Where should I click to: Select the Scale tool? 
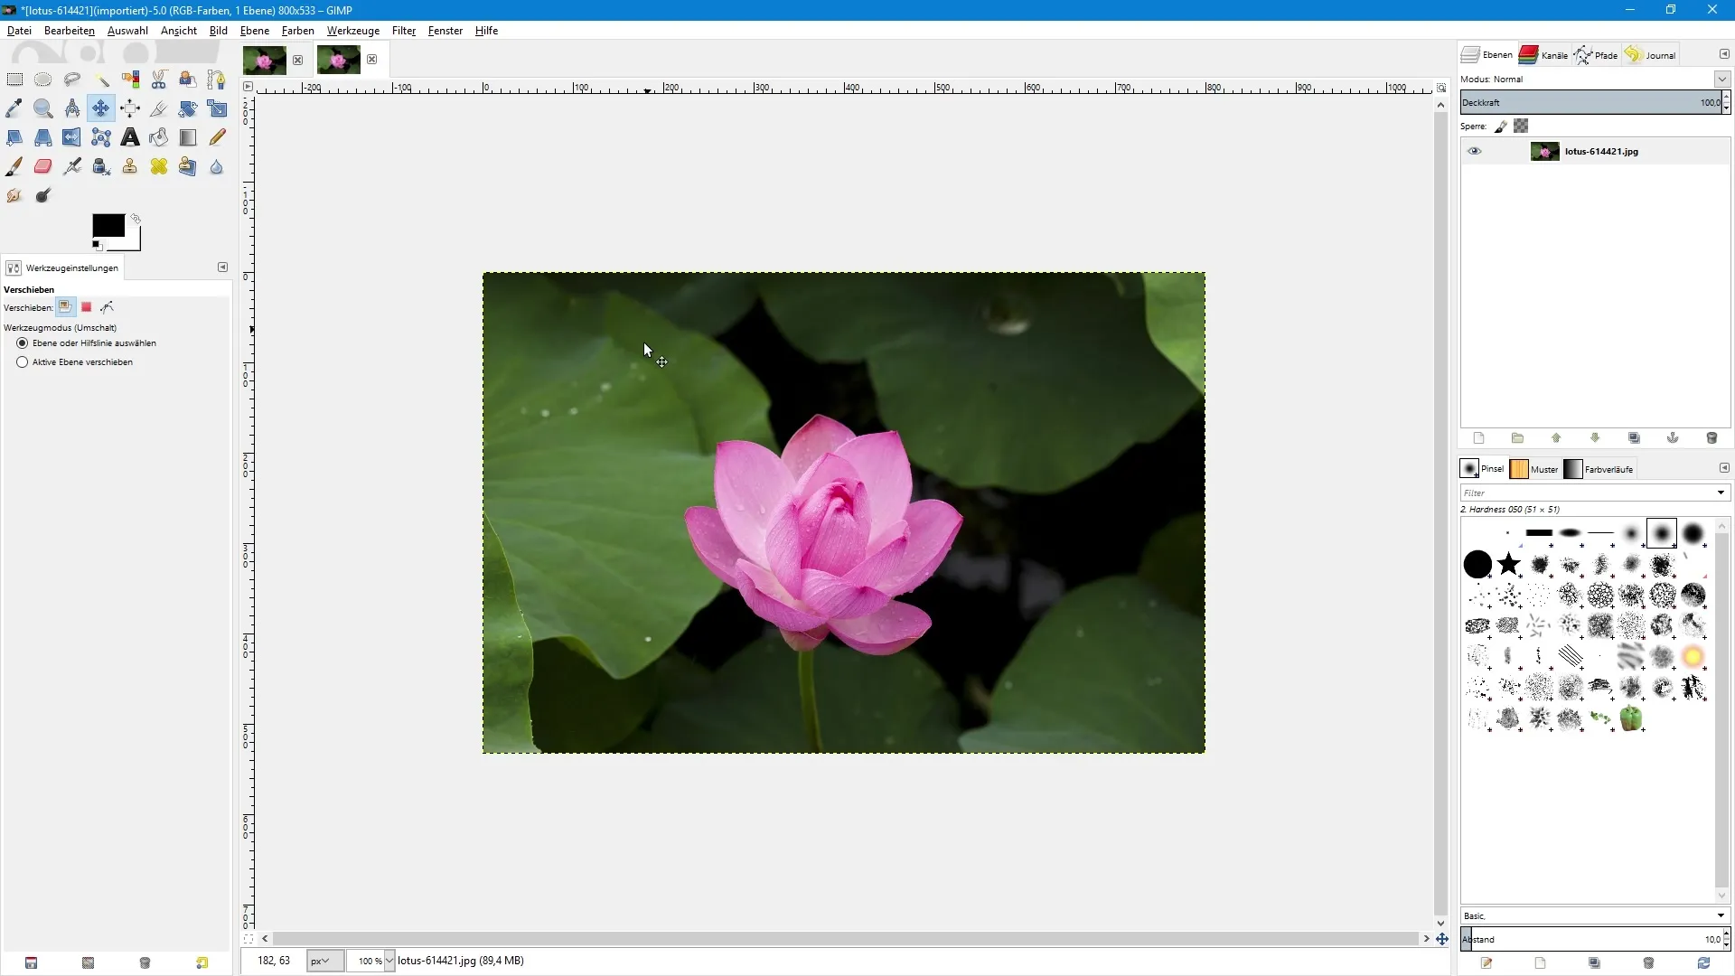point(217,108)
